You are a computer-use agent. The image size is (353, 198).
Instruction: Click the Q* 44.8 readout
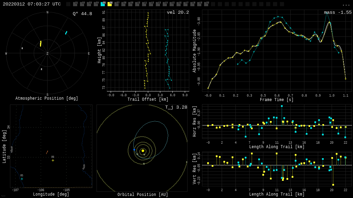(82, 14)
